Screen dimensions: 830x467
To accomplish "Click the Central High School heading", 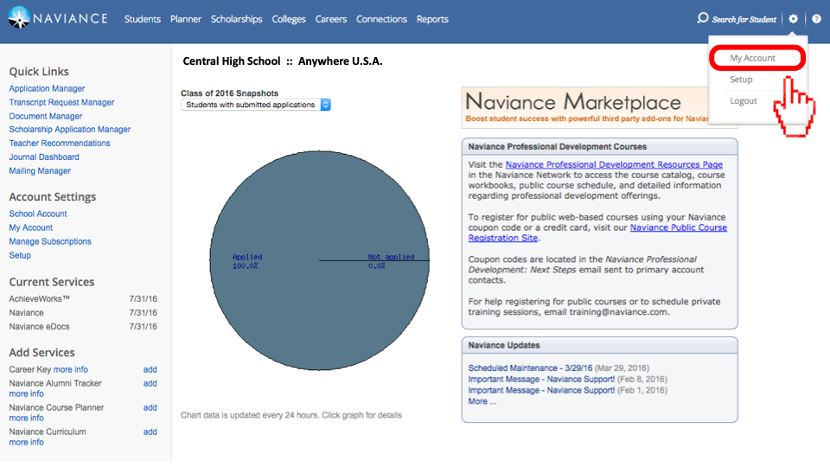I will pyautogui.click(x=282, y=61).
